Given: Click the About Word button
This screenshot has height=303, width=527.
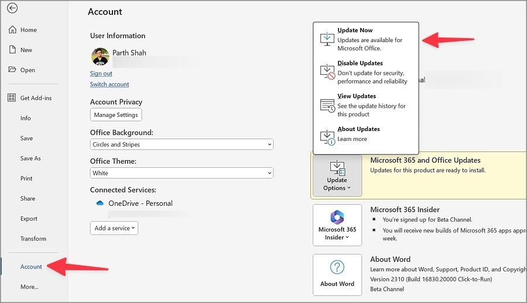Looking at the screenshot, I should tap(337, 275).
